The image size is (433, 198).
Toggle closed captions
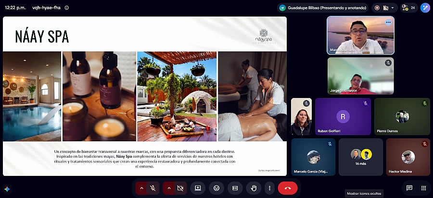click(235, 188)
